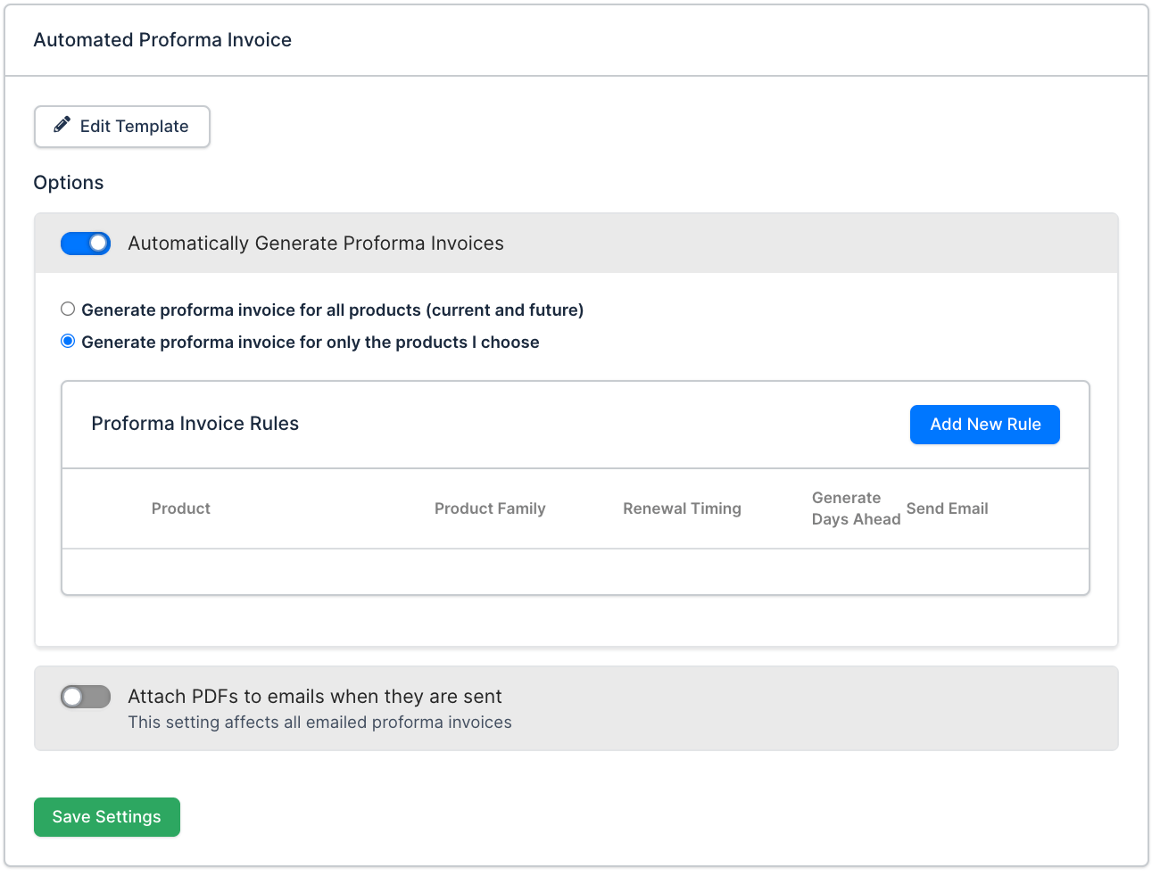The width and height of the screenshot is (1160, 876).
Task: Enable the Attach PDFs to emails switch
Action: pyautogui.click(x=86, y=697)
